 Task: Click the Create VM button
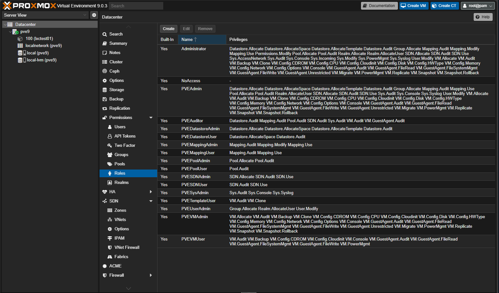414,6
